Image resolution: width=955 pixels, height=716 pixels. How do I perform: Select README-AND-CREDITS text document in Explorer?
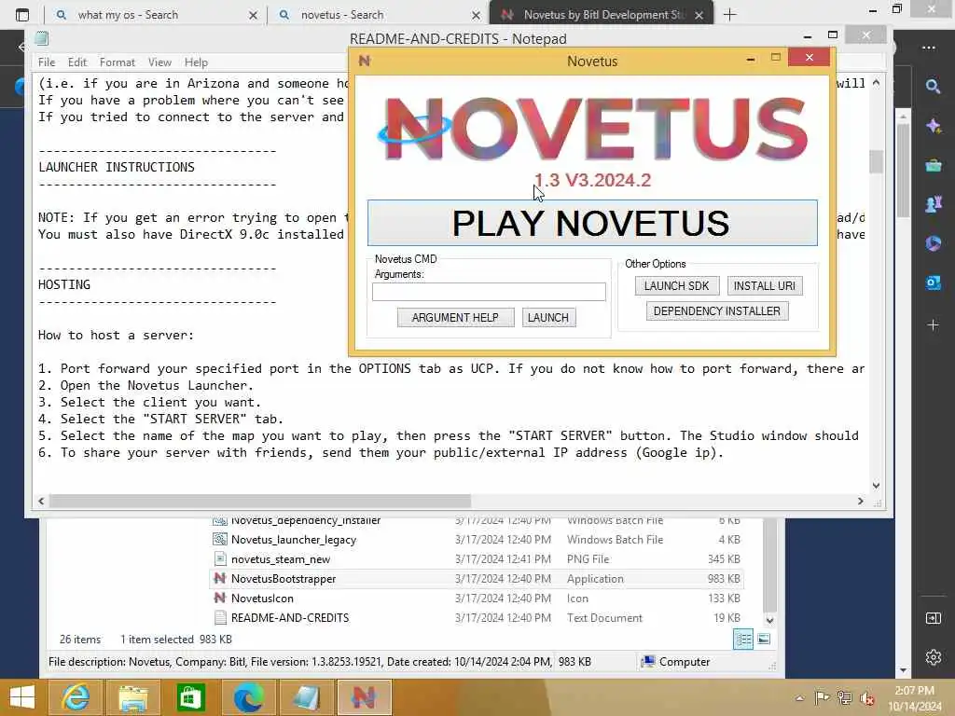tap(290, 617)
